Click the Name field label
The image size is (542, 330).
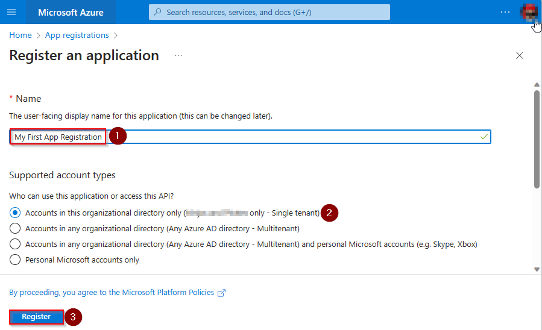click(28, 99)
